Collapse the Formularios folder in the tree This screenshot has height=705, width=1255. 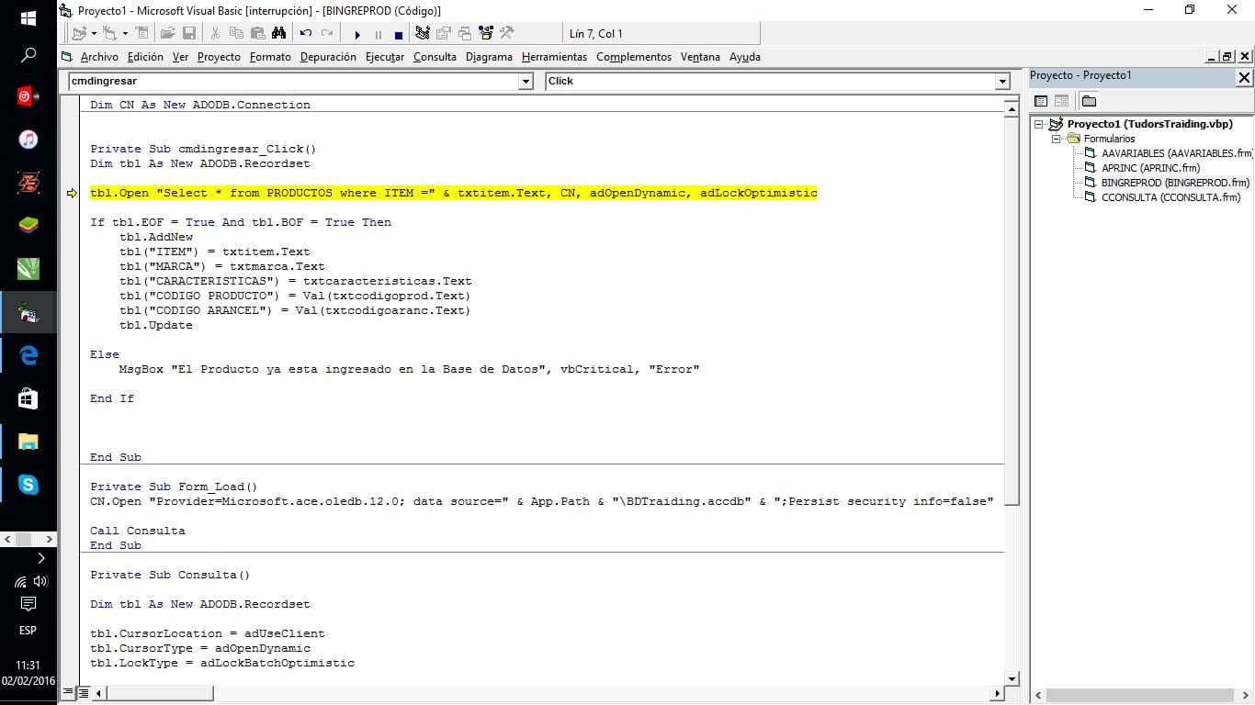1057,139
